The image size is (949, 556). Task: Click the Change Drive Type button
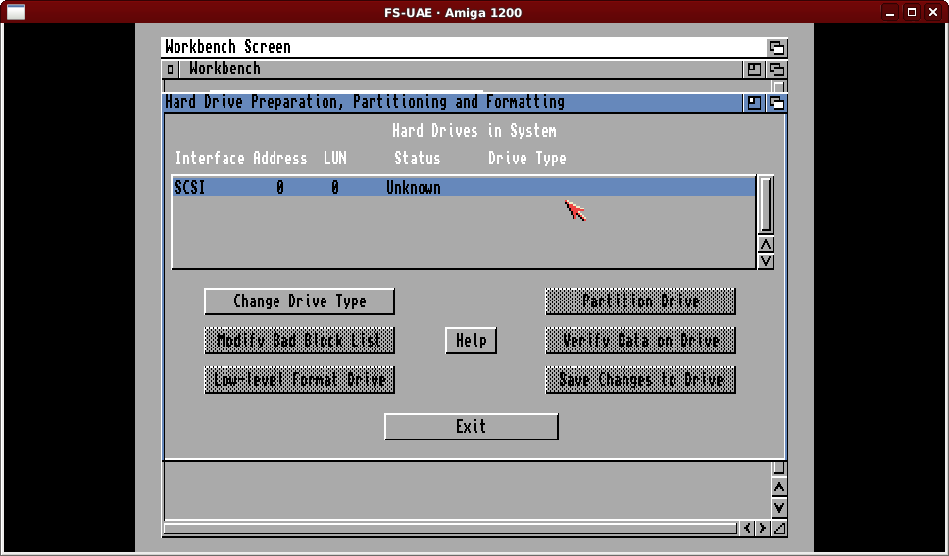coord(299,301)
